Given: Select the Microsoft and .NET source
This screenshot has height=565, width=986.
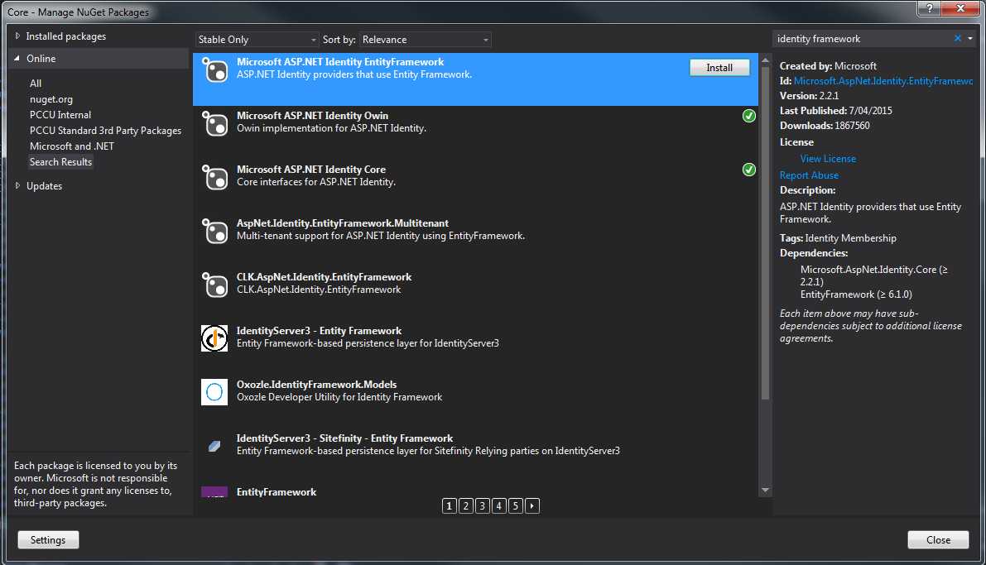Looking at the screenshot, I should tap(72, 146).
